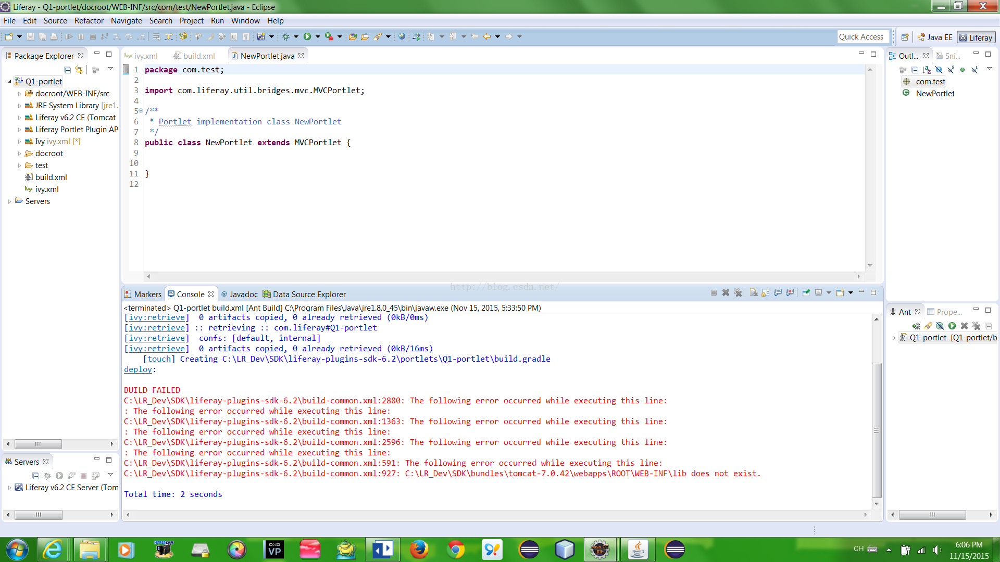Click the [ivy:retrieve] link on first console line
The width and height of the screenshot is (1000, 562).
156,317
